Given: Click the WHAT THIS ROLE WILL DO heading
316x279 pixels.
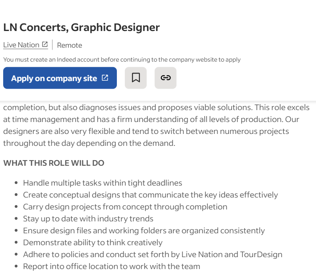Looking at the screenshot, I should [x=54, y=163].
